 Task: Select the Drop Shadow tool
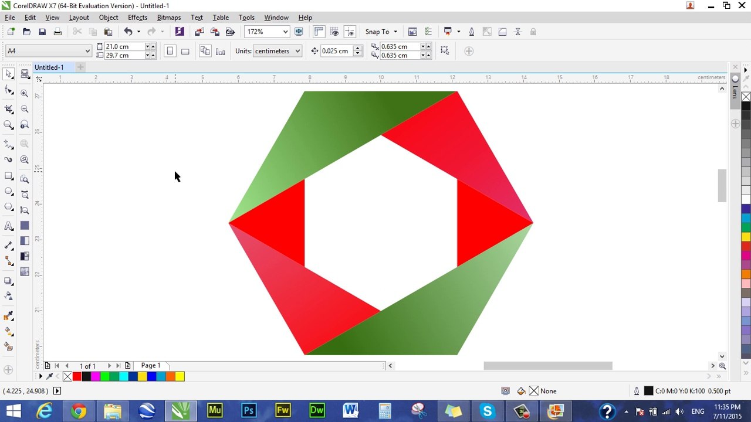click(x=8, y=281)
